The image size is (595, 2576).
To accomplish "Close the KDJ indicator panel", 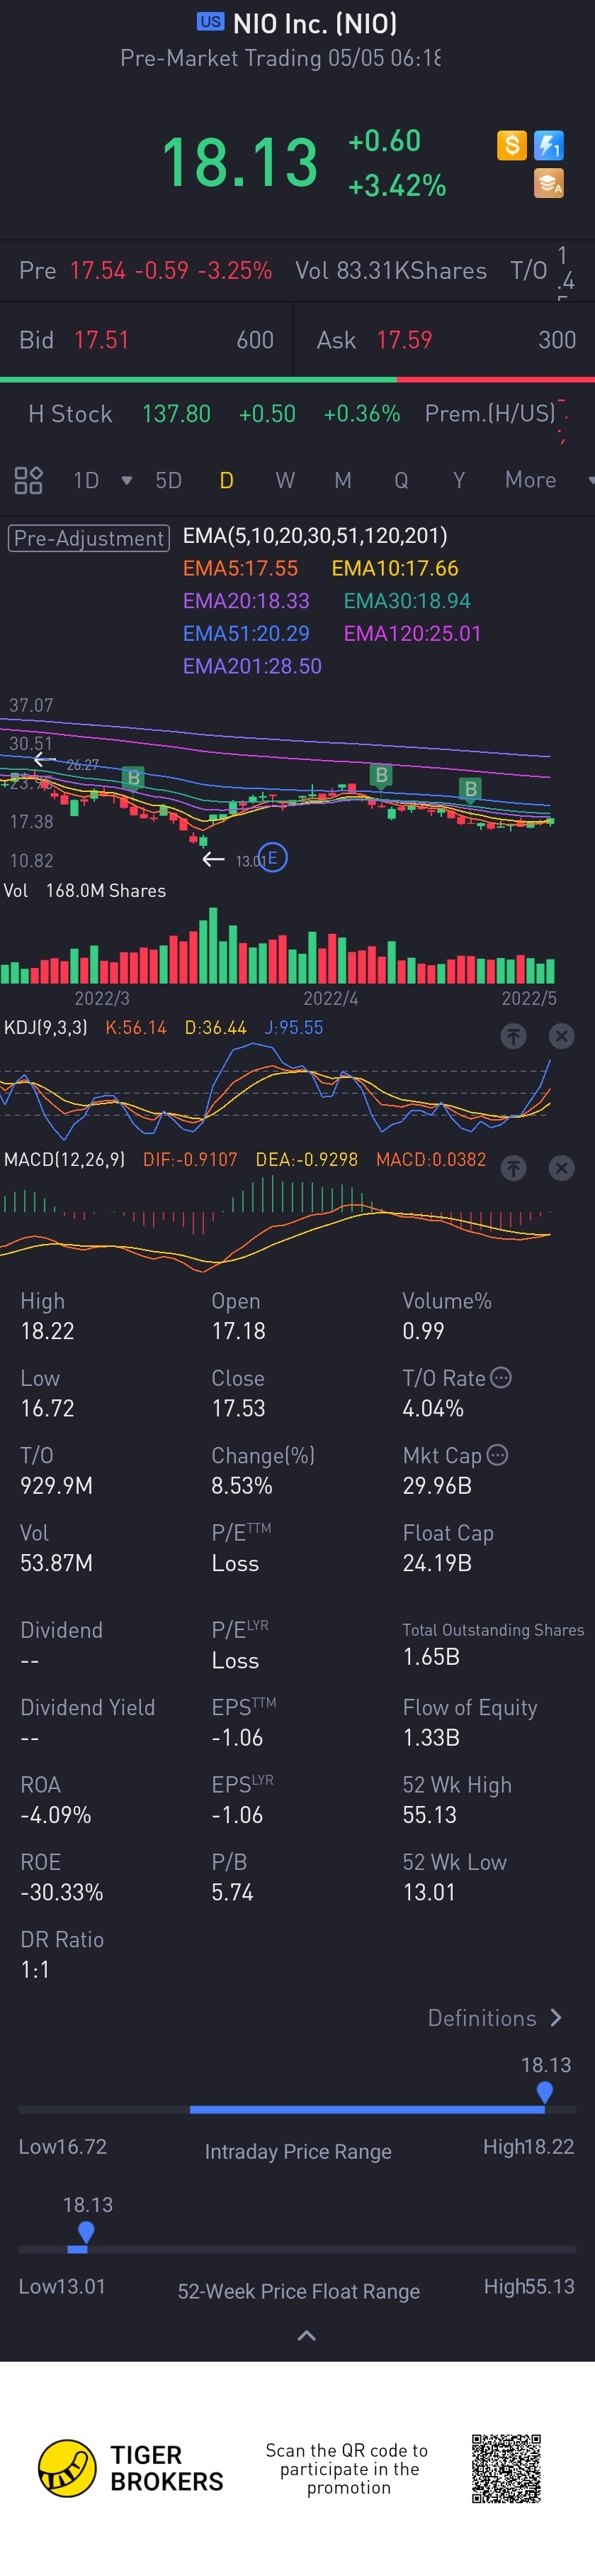I will click(x=562, y=1036).
